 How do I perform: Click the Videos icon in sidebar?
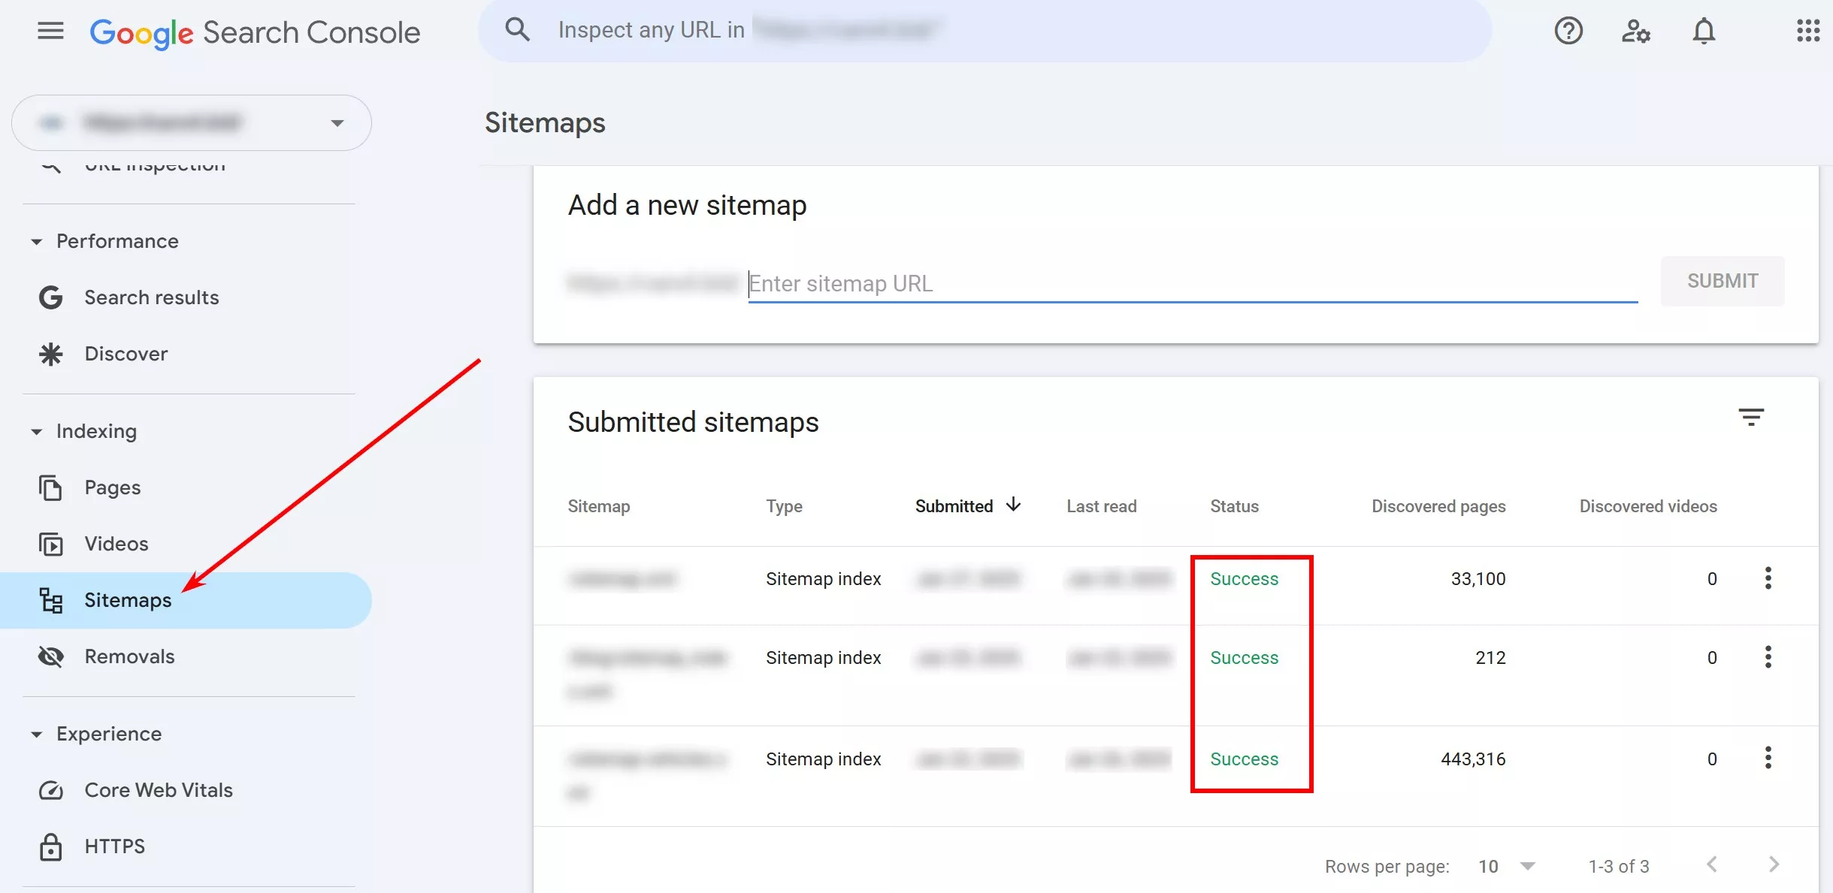coord(50,544)
